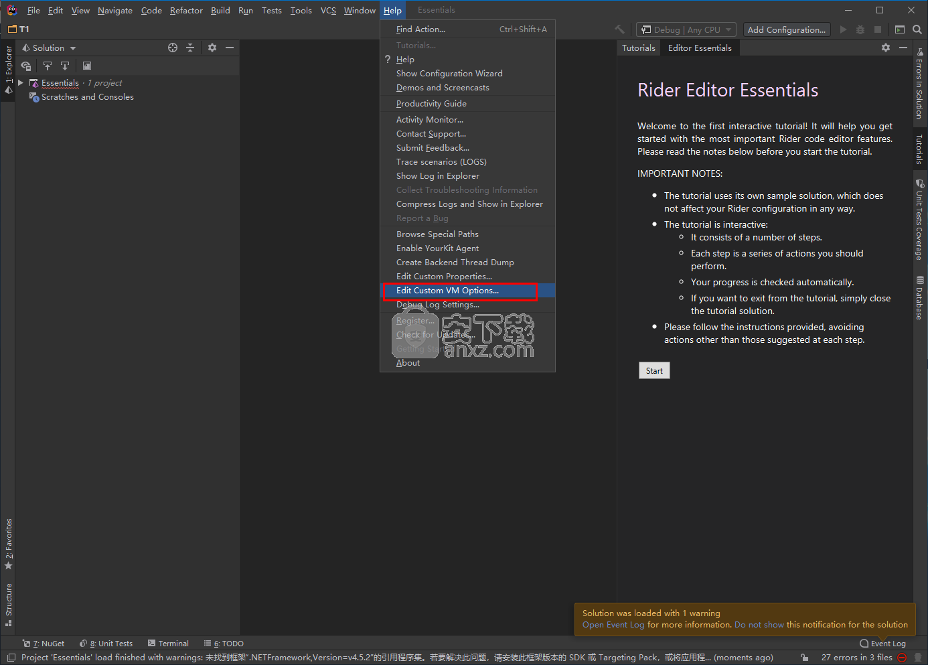Open the Unit Tests tool window

(x=106, y=644)
